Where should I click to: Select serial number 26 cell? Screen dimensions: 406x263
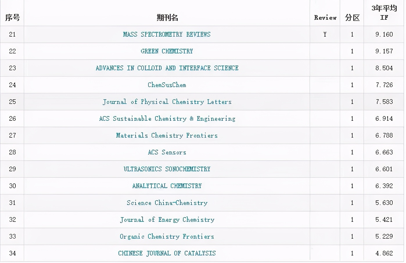[12, 118]
